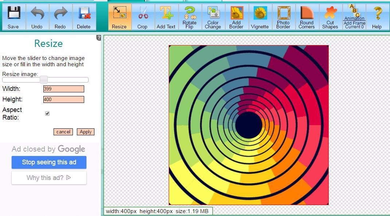
Task: Redo the previous action
Action: tap(60, 17)
